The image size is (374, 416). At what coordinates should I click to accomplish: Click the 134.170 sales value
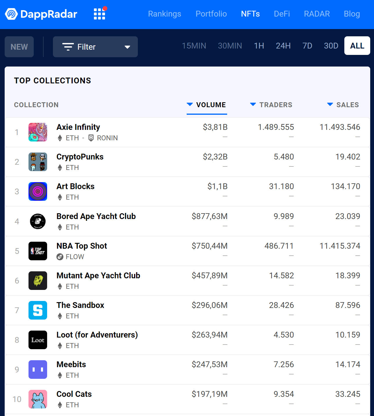click(345, 186)
